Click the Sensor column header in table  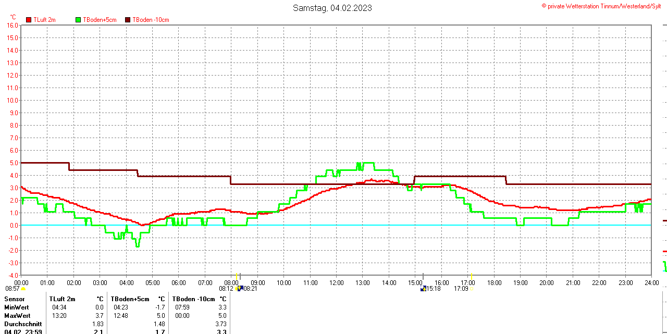click(15, 299)
